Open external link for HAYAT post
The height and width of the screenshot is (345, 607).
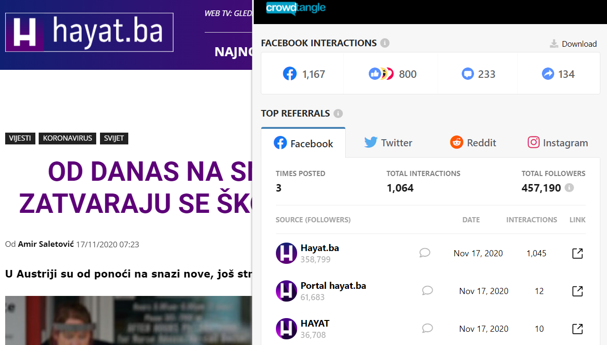577,329
